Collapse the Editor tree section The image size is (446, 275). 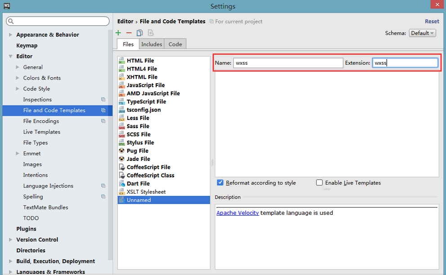tap(10, 56)
